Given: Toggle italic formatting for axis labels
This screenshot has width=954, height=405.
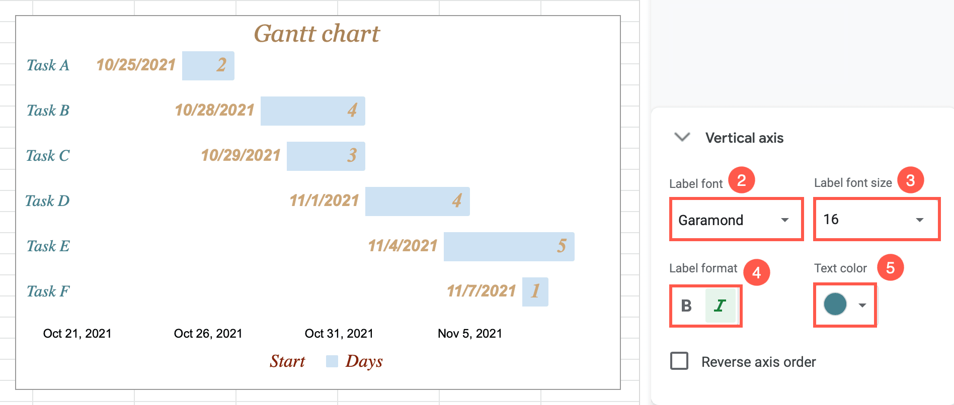Looking at the screenshot, I should [x=720, y=306].
